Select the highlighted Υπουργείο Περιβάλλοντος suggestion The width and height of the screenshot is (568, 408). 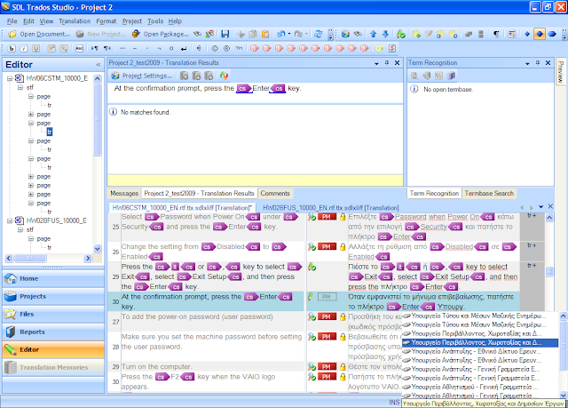tap(480, 343)
